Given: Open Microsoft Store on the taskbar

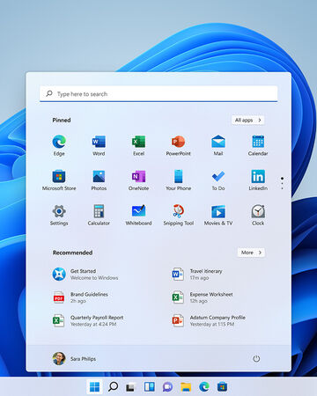Looking at the screenshot, I should [x=222, y=387].
